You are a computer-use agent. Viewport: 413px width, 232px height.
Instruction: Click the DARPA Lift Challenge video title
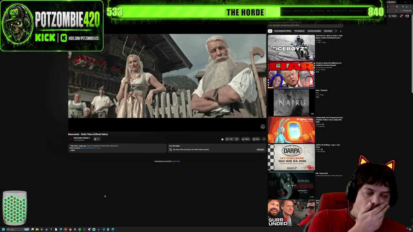[328, 146]
